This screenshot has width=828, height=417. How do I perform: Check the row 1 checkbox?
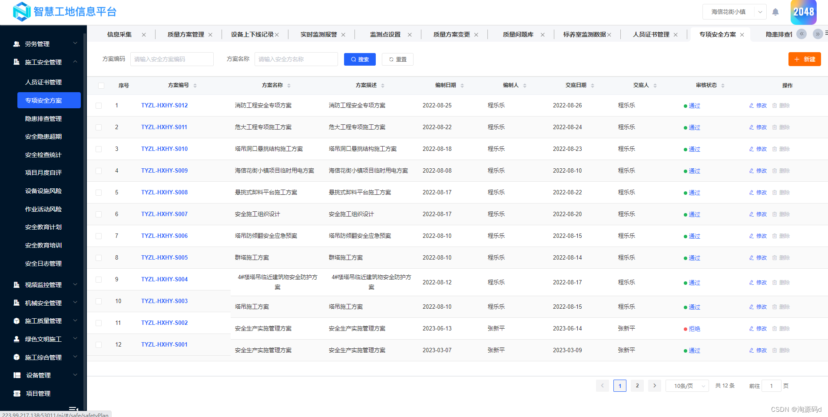coord(99,106)
